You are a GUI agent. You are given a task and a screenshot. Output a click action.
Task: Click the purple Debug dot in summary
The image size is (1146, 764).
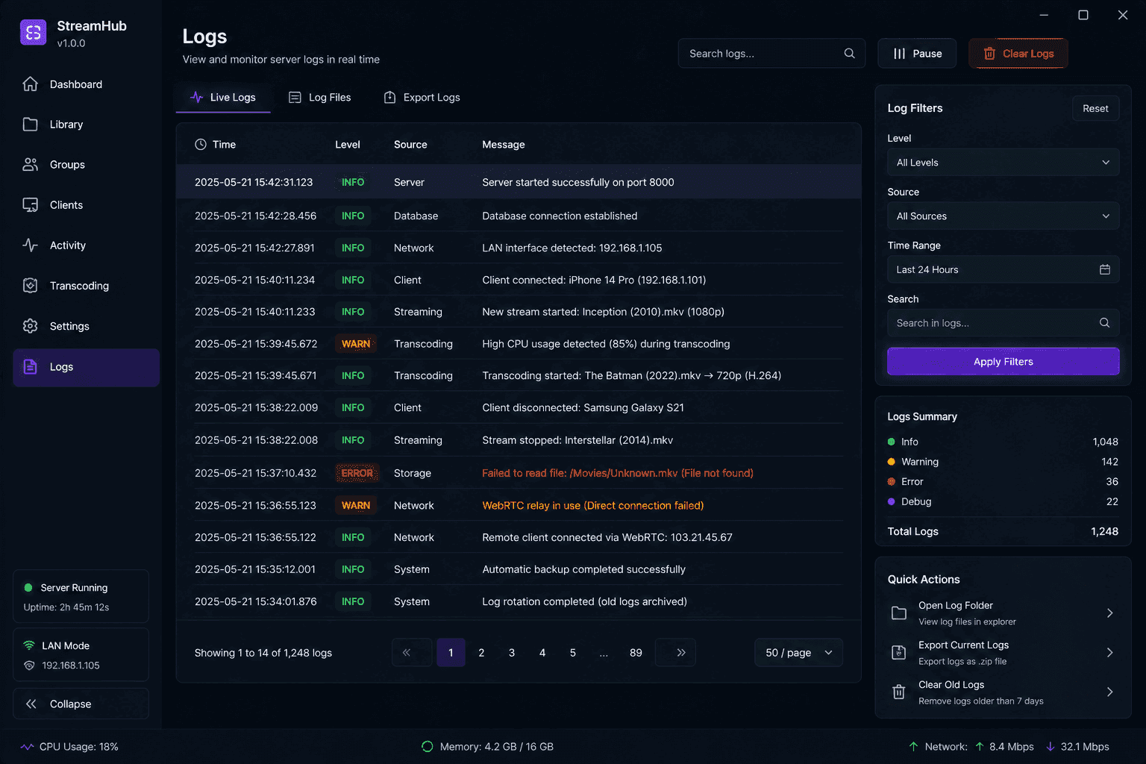(891, 501)
